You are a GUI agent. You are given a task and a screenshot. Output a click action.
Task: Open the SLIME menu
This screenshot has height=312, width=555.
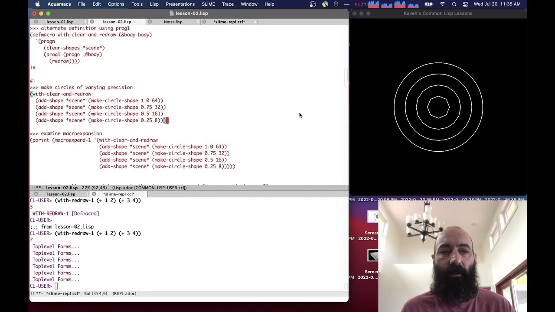[208, 4]
